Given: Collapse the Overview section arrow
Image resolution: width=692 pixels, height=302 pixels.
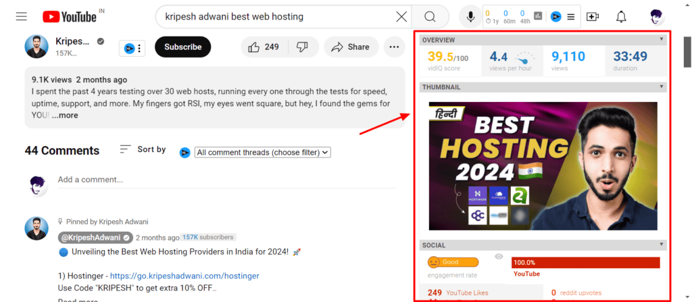Looking at the screenshot, I should [662, 41].
